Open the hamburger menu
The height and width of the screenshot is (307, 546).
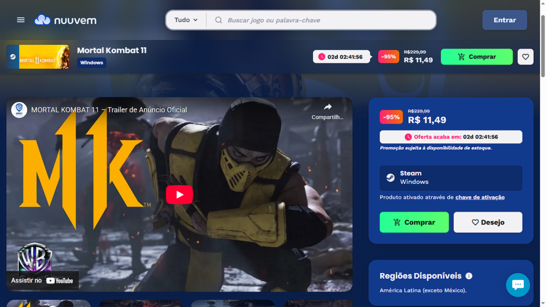click(21, 20)
